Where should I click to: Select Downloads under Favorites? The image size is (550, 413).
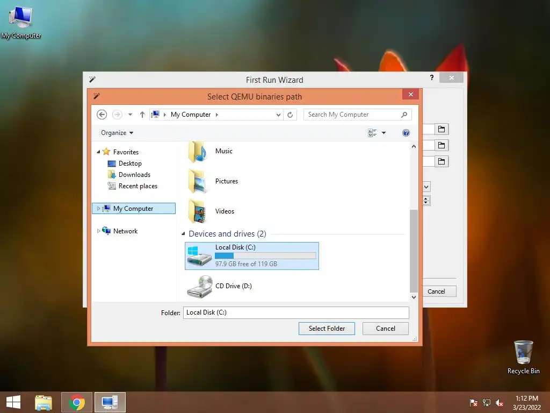(134, 175)
